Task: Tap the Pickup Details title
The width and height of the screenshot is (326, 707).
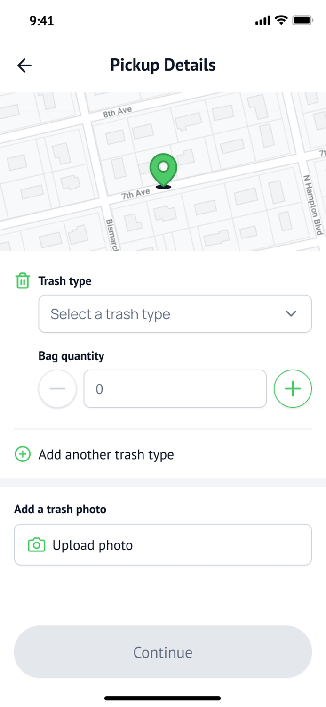Action: (163, 65)
